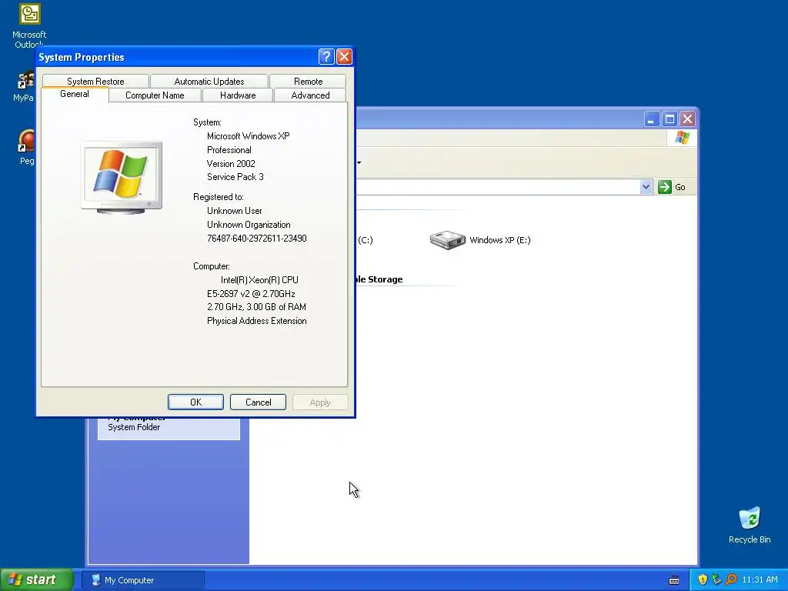Image resolution: width=788 pixels, height=591 pixels.
Task: Click the Windows XP (E:) drive icon
Action: pos(447,240)
